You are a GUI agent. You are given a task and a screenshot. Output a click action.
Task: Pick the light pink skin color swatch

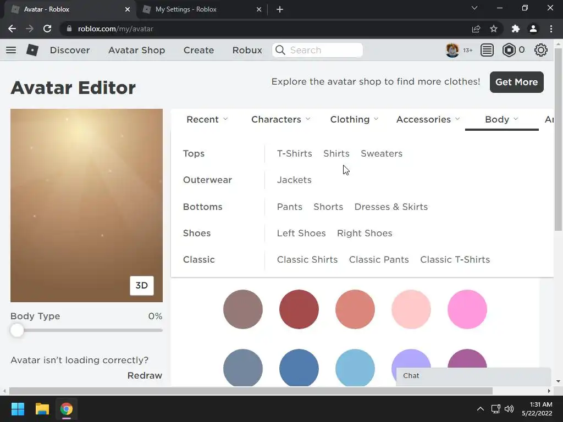(x=411, y=309)
